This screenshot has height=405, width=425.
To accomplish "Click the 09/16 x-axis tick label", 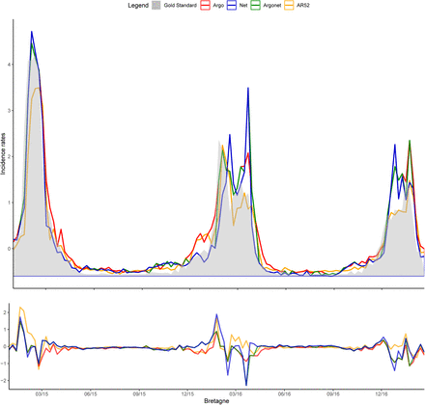I will coord(333,393).
